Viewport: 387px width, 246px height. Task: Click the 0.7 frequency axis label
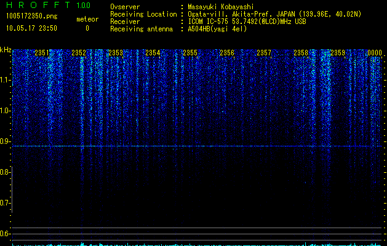(5, 203)
